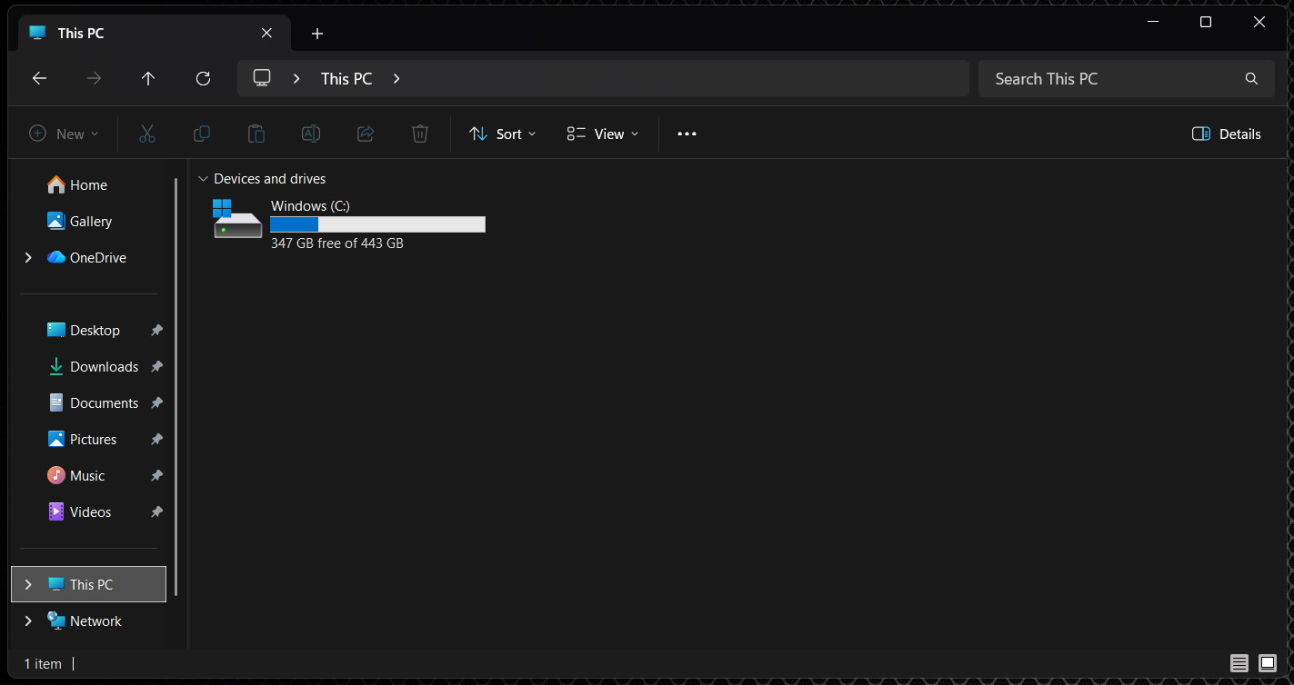1294x685 pixels.
Task: Switch to large thumbnails view in status bar
Action: tap(1268, 663)
